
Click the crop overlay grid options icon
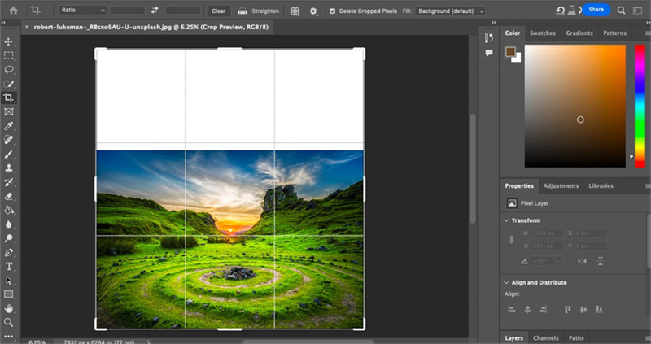point(295,11)
